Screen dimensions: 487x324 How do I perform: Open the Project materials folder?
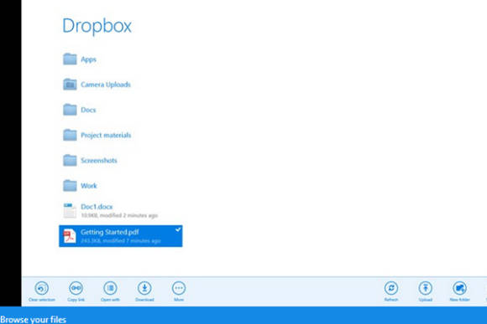[97, 135]
